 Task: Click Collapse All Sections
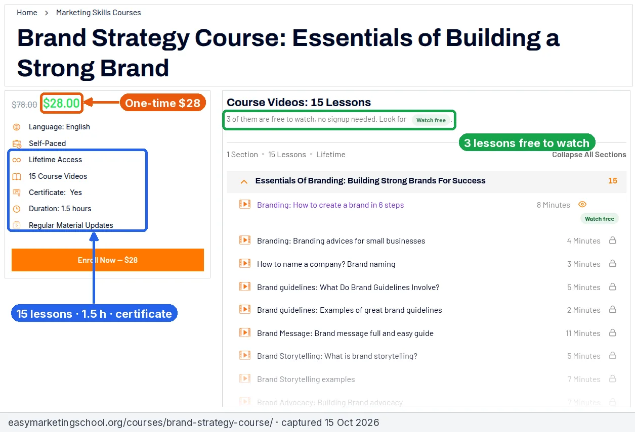(589, 155)
